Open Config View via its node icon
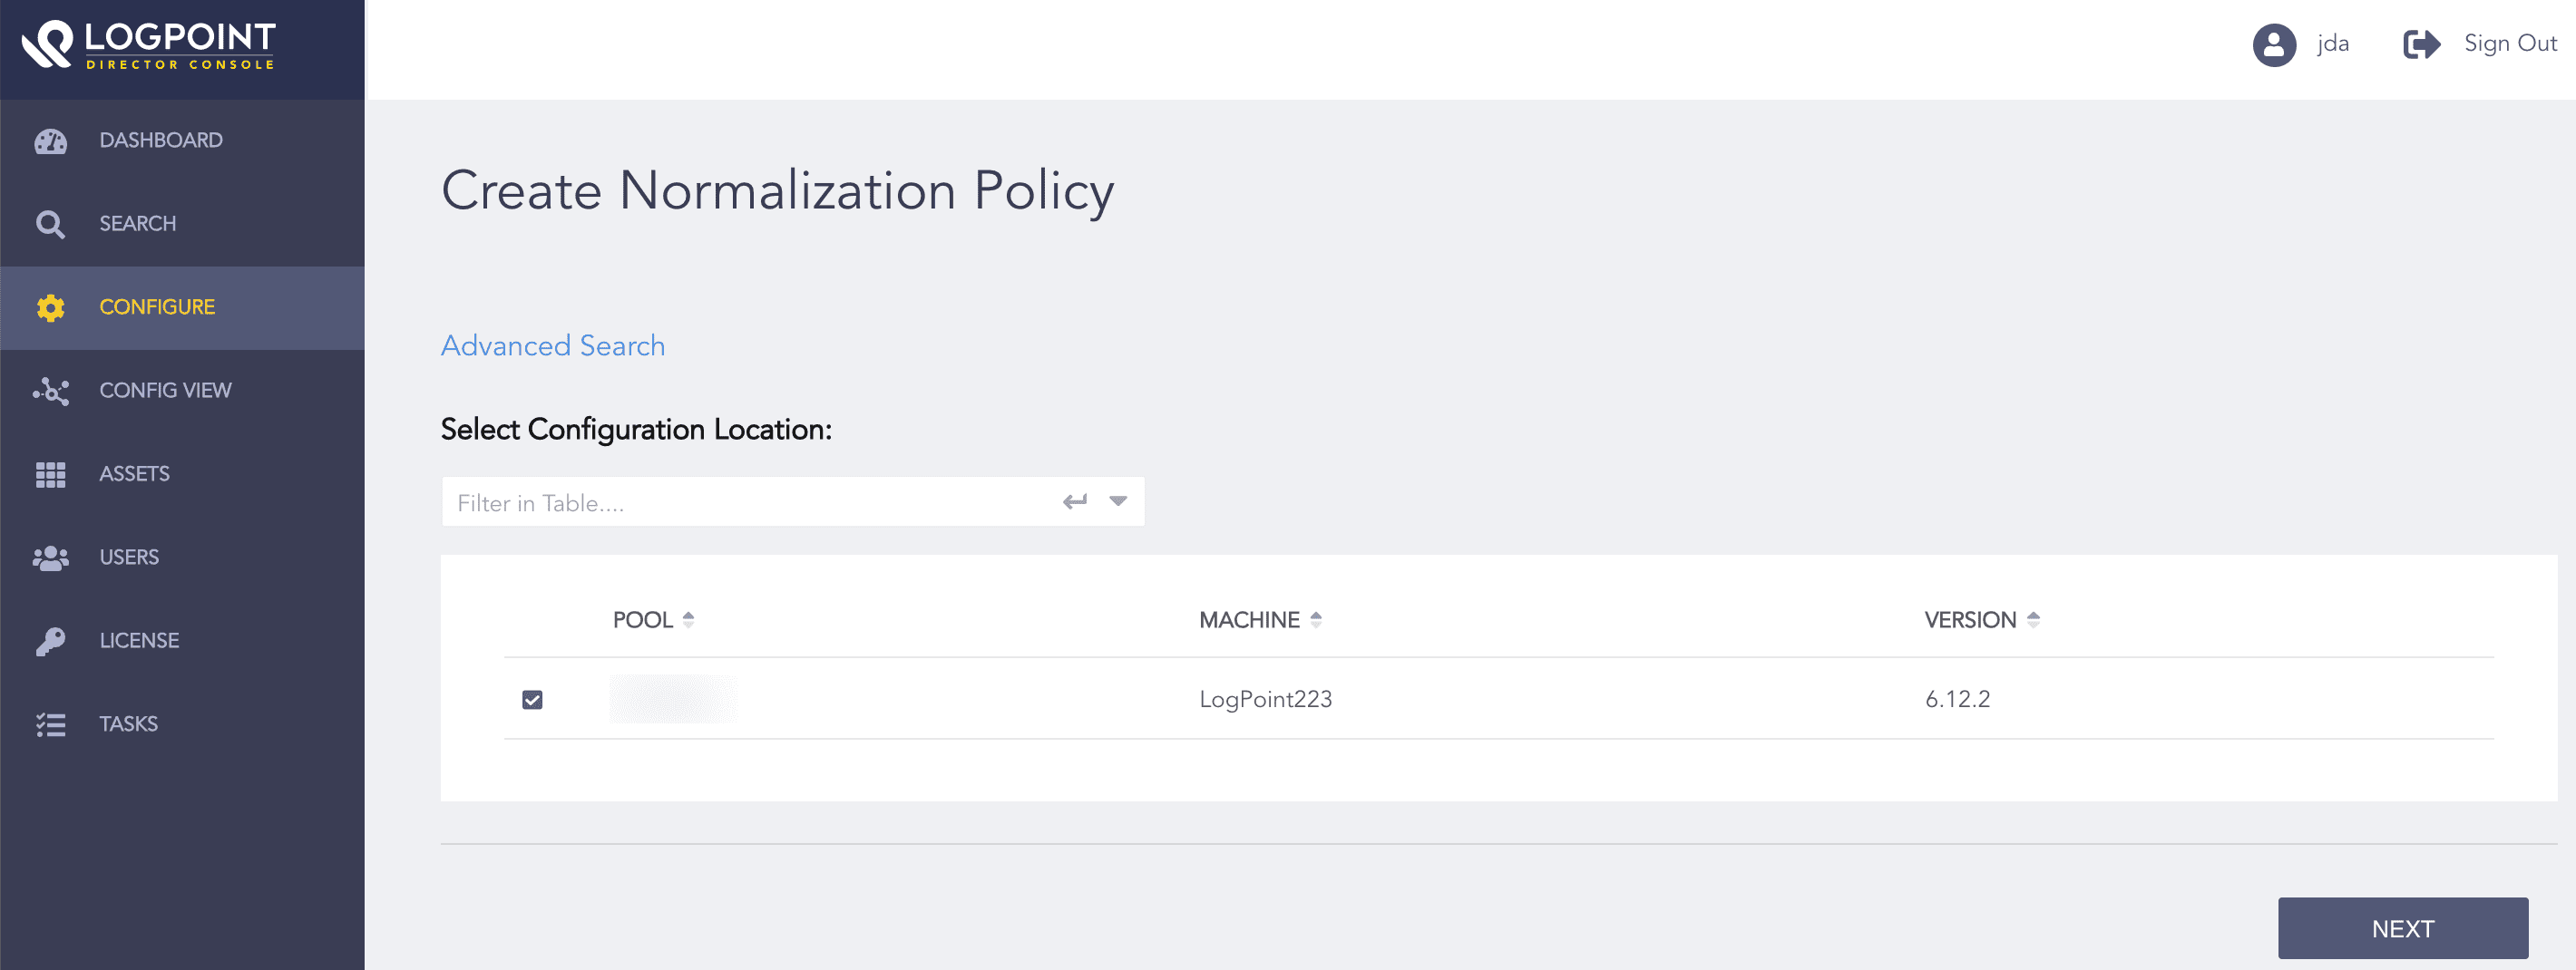2576x970 pixels. (50, 391)
